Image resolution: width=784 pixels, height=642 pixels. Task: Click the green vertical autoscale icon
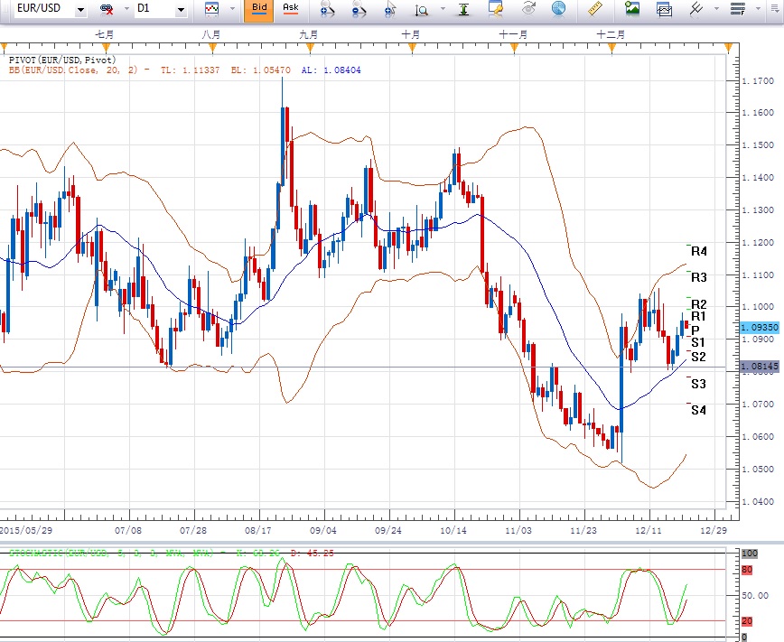point(463,10)
